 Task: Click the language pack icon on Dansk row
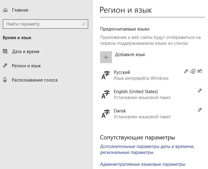(x=200, y=110)
